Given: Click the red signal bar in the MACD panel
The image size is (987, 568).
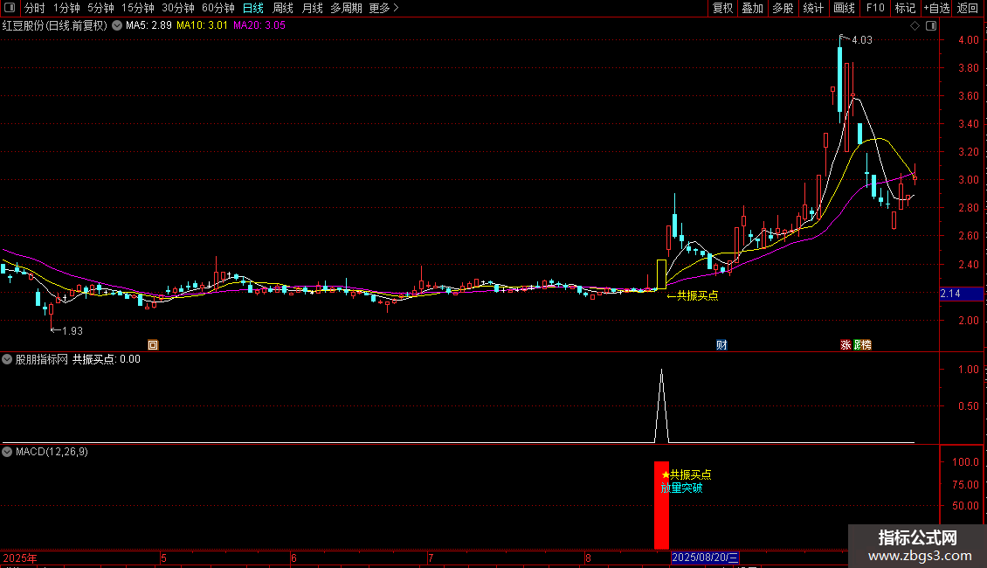Looking at the screenshot, I should tap(661, 505).
